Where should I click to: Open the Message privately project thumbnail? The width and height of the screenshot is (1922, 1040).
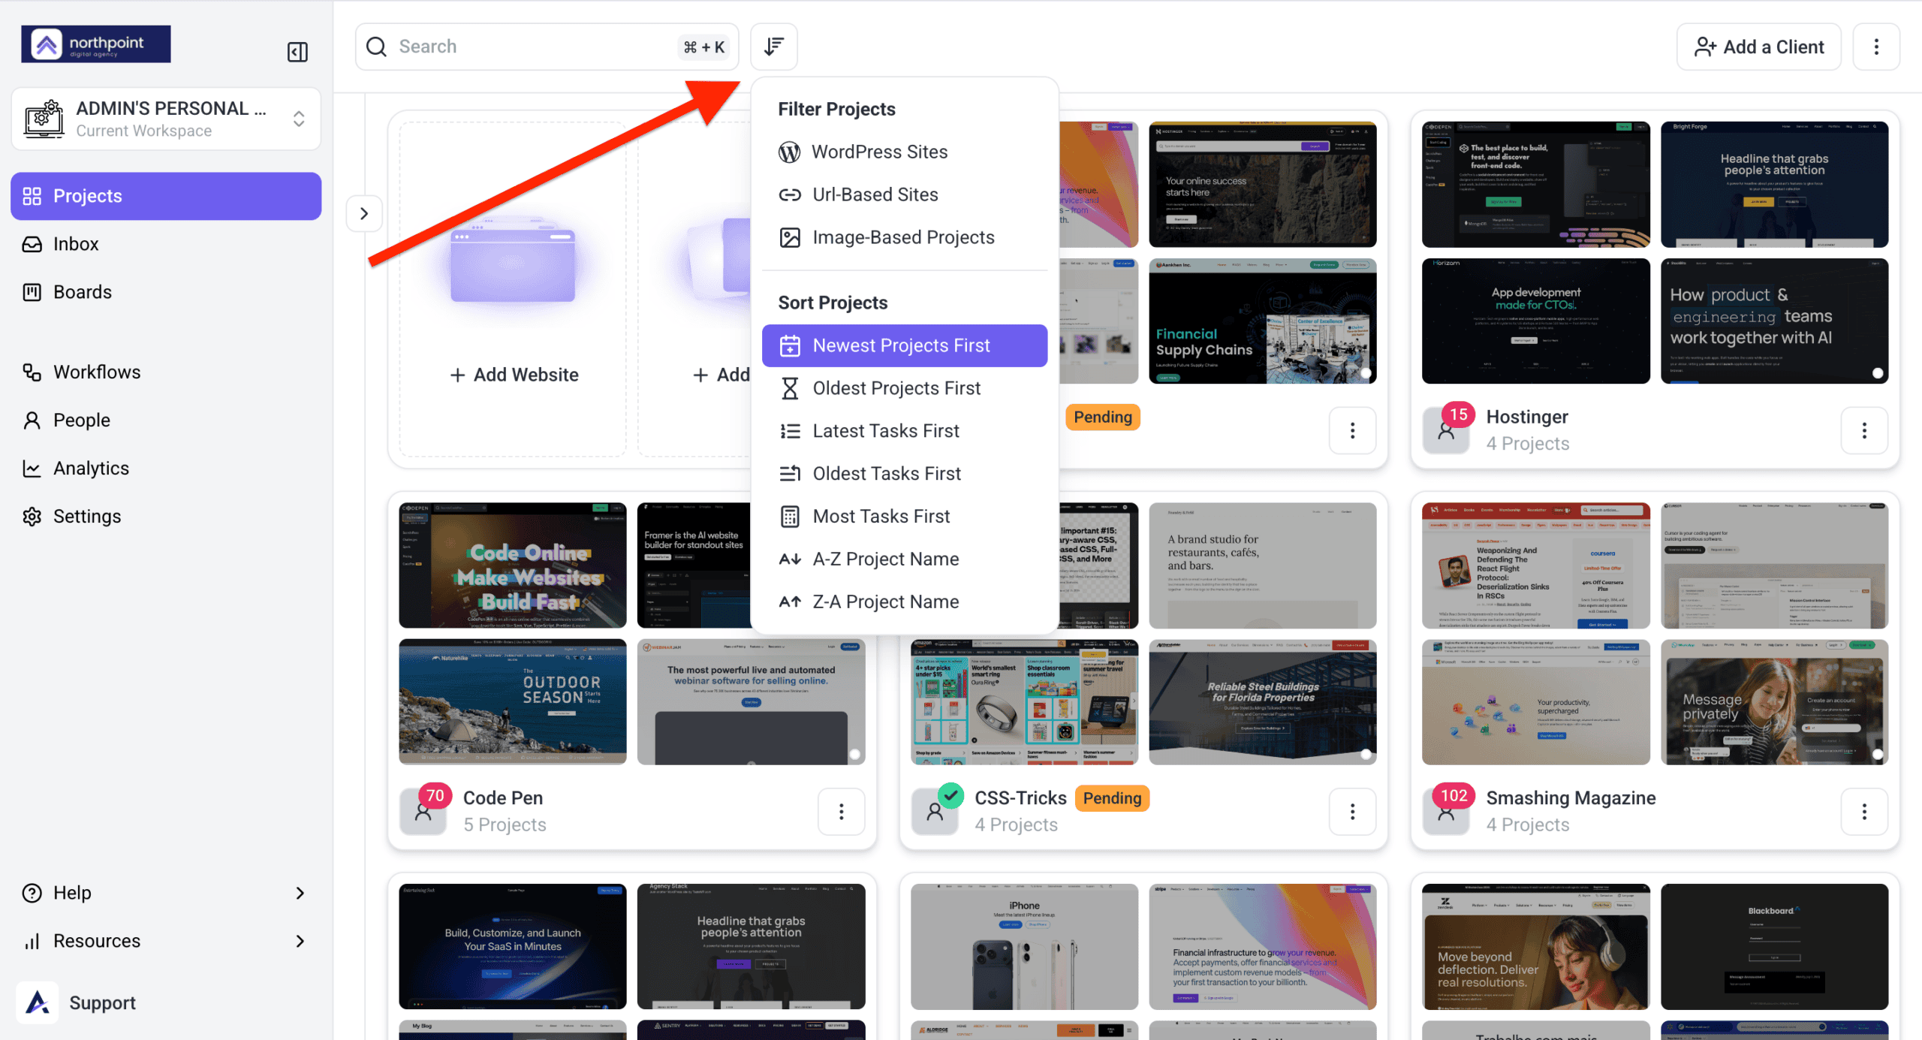(x=1775, y=702)
